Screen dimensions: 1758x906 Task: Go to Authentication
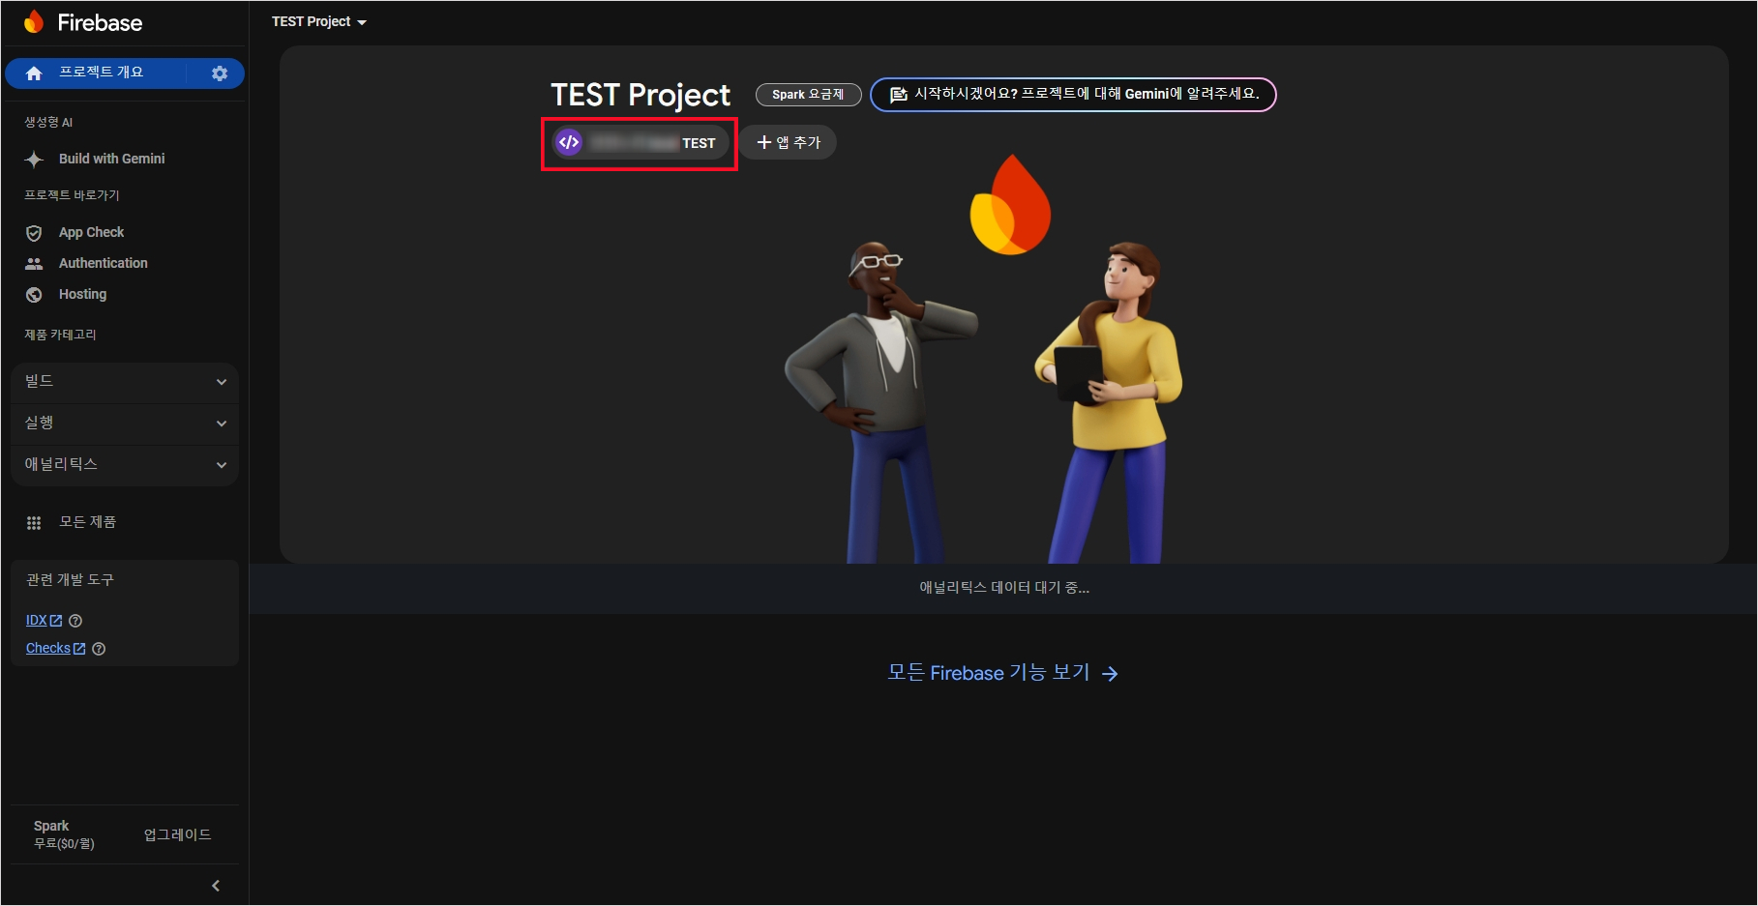coord(103,263)
